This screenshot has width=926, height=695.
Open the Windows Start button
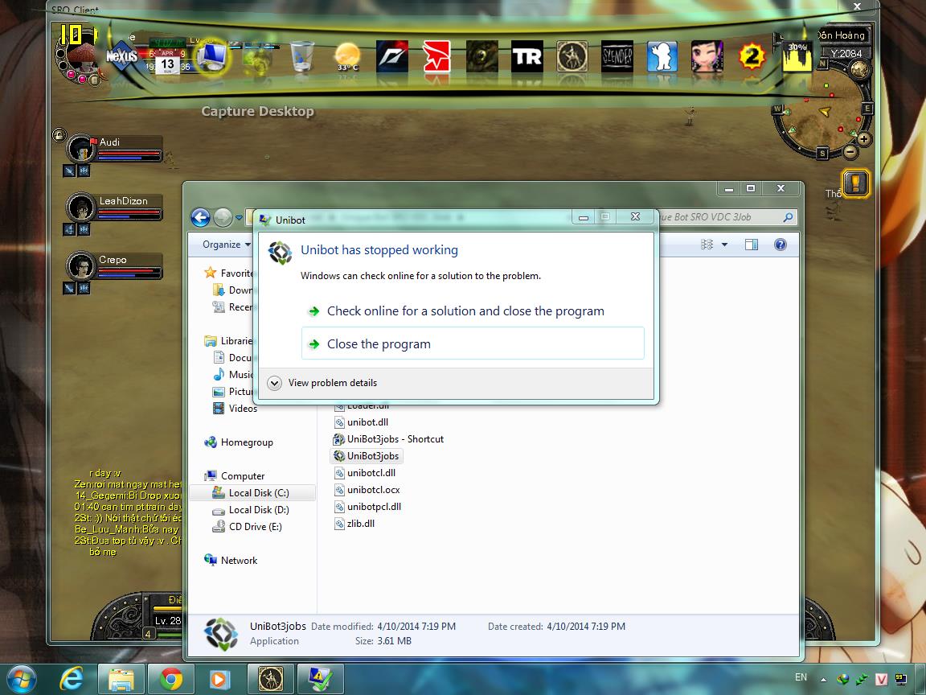tap(21, 679)
